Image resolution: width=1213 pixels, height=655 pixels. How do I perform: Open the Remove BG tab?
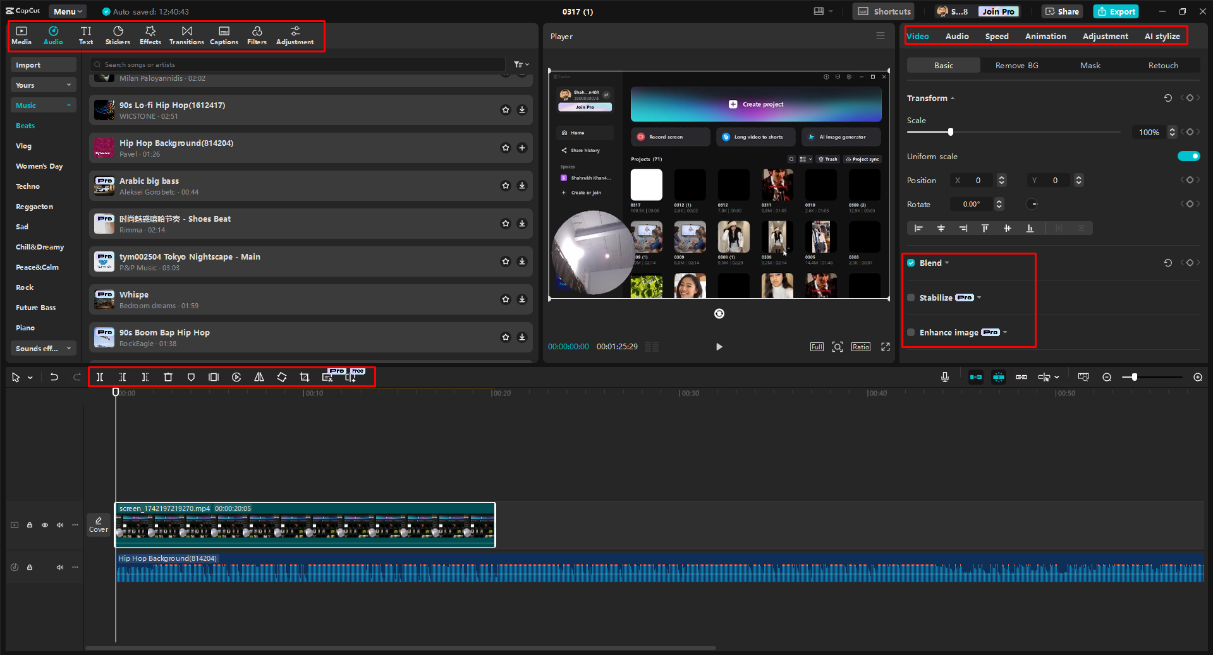tap(1016, 65)
